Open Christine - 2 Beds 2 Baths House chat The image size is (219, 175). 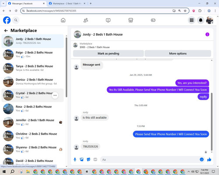[32, 136]
